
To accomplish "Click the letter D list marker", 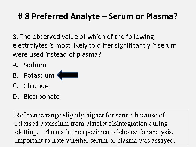I will pyautogui.click(x=15, y=97).
